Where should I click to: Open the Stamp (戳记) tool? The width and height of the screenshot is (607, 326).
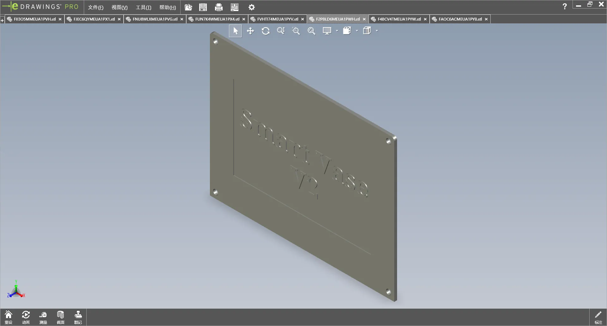78,317
